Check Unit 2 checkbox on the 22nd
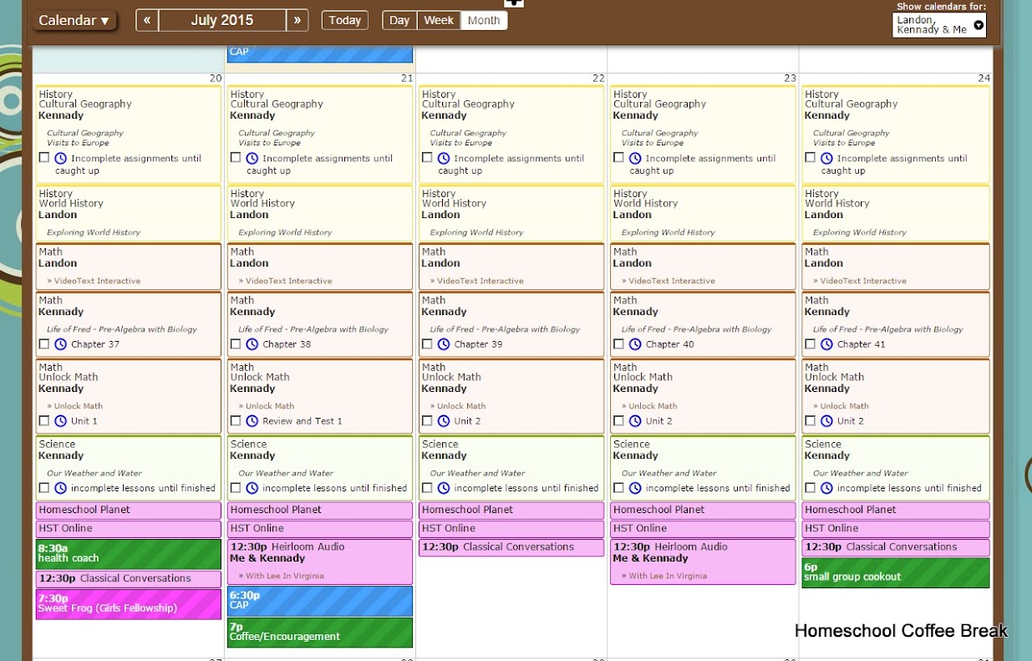This screenshot has height=661, width=1032. coord(427,421)
